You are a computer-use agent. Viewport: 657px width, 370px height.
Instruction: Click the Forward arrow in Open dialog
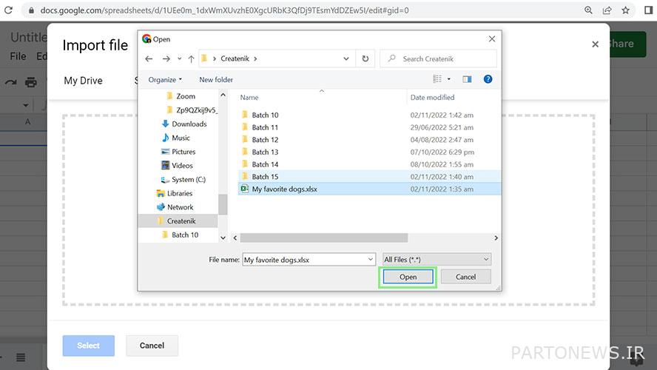coord(166,58)
